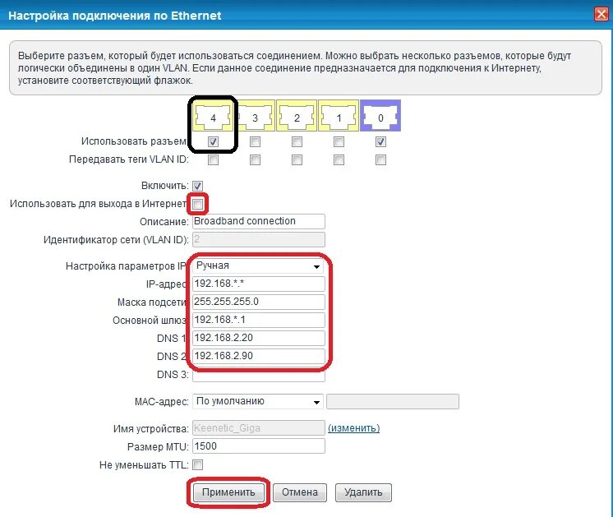Image resolution: width=613 pixels, height=517 pixels.
Task: Toggle the 'Включить' checkbox
Action: coord(197,186)
